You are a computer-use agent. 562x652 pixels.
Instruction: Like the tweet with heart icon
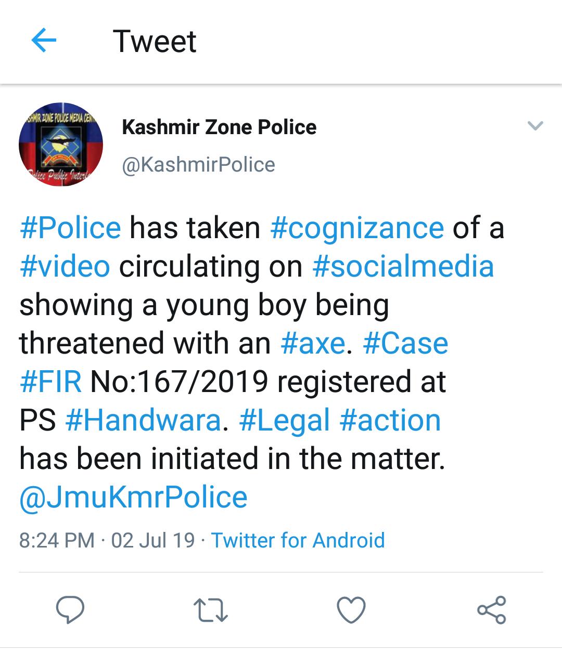(x=351, y=609)
